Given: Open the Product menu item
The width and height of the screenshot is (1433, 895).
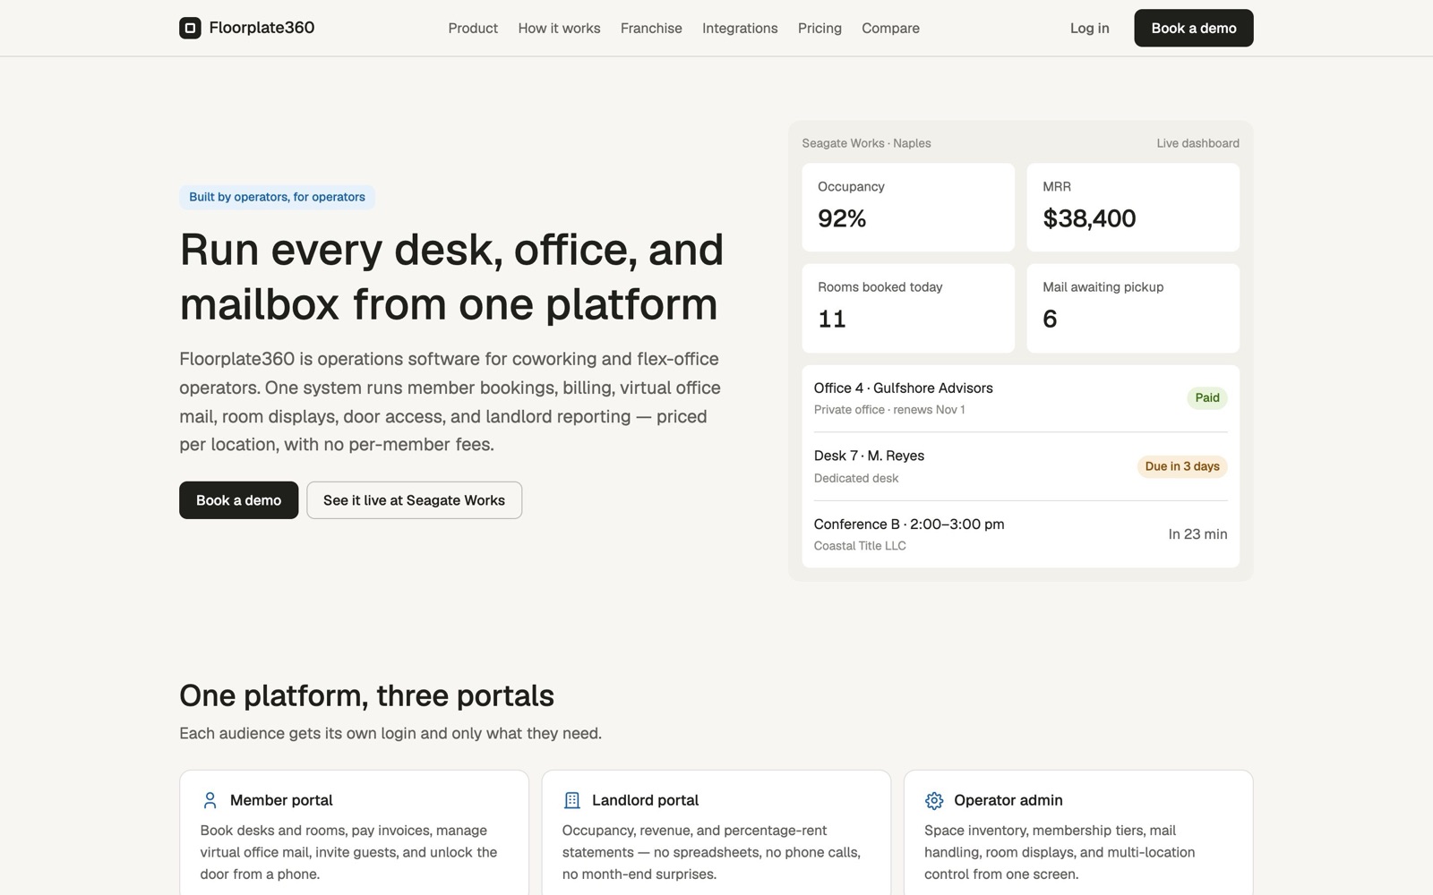Looking at the screenshot, I should (473, 28).
